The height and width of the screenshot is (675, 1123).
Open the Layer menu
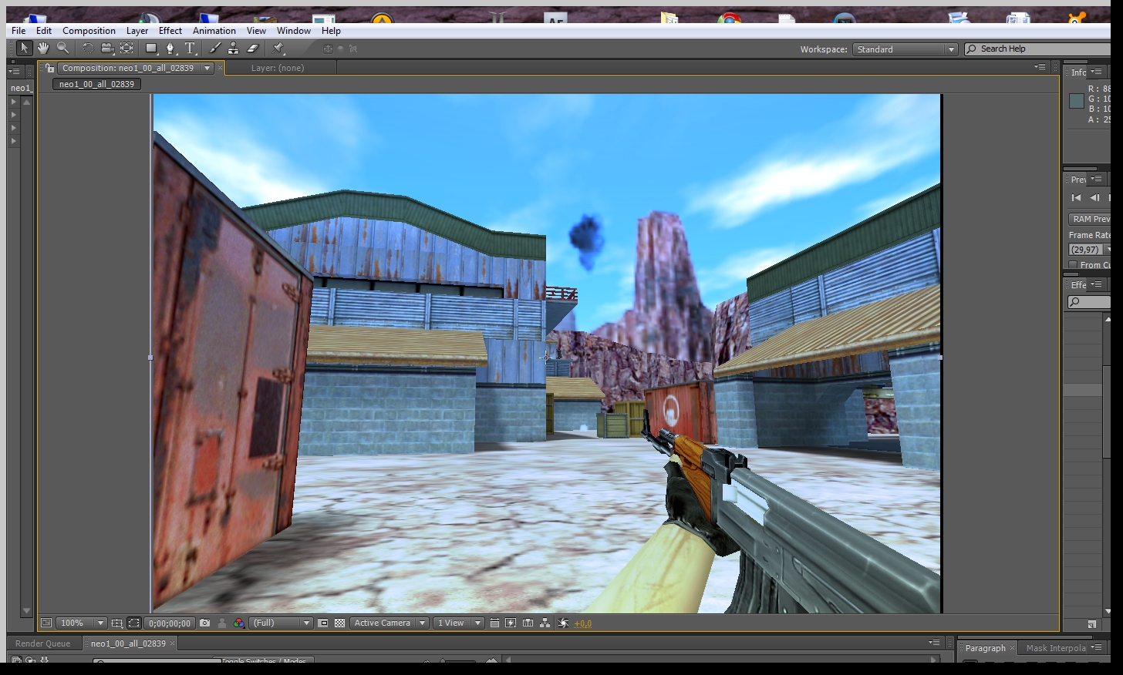click(x=137, y=31)
